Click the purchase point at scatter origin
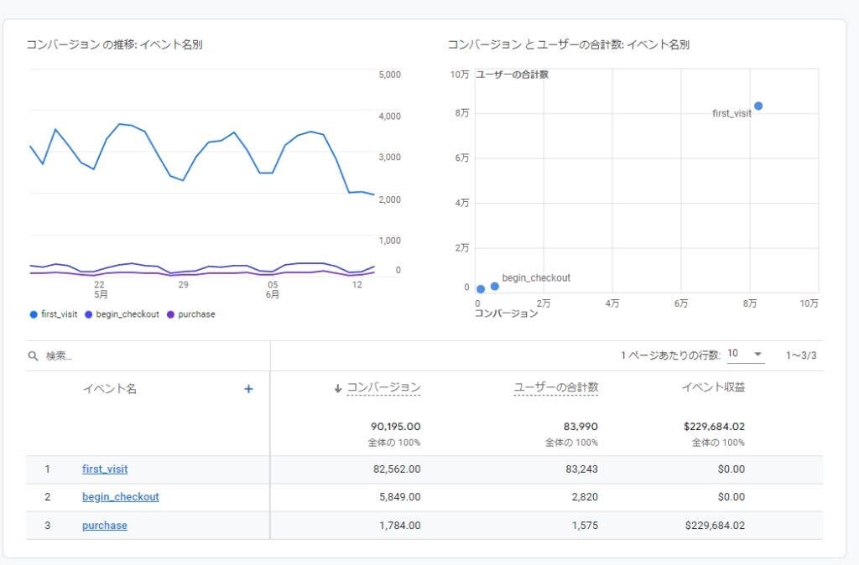 pos(481,289)
